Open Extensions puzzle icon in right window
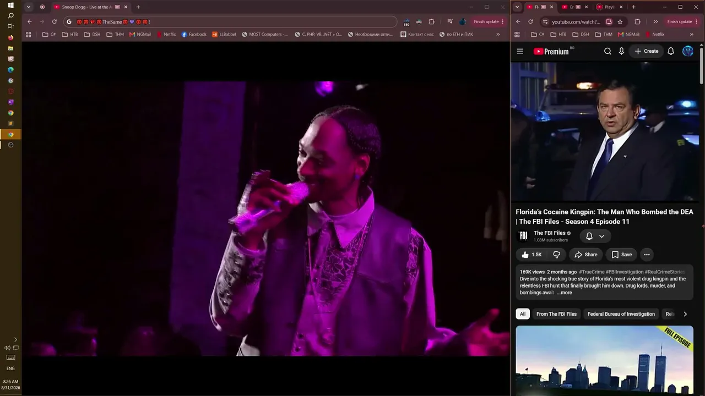705x396 pixels. pos(638,22)
